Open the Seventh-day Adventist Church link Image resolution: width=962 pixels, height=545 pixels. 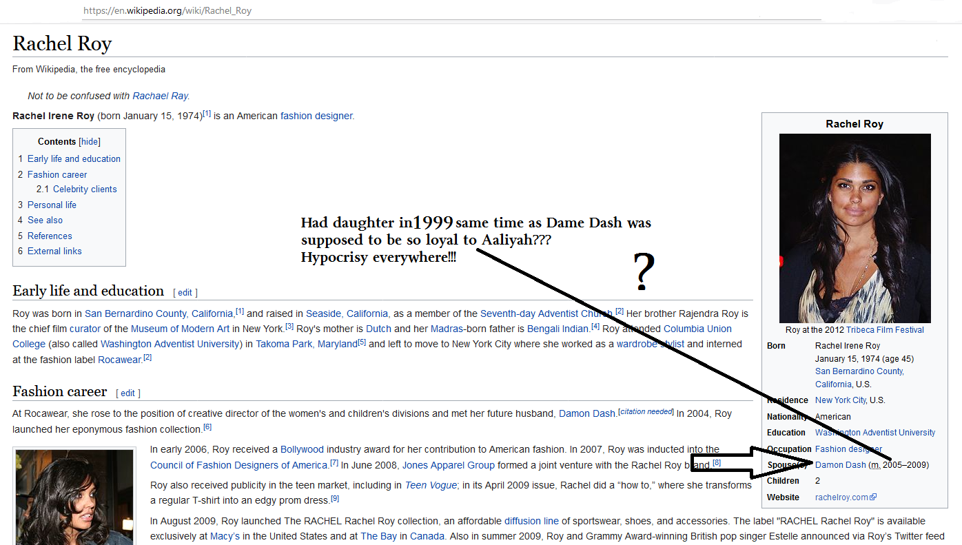pos(546,313)
